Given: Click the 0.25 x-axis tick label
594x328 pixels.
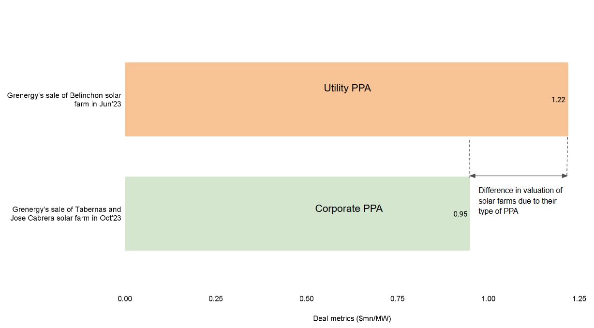Looking at the screenshot, I should coord(216,299).
